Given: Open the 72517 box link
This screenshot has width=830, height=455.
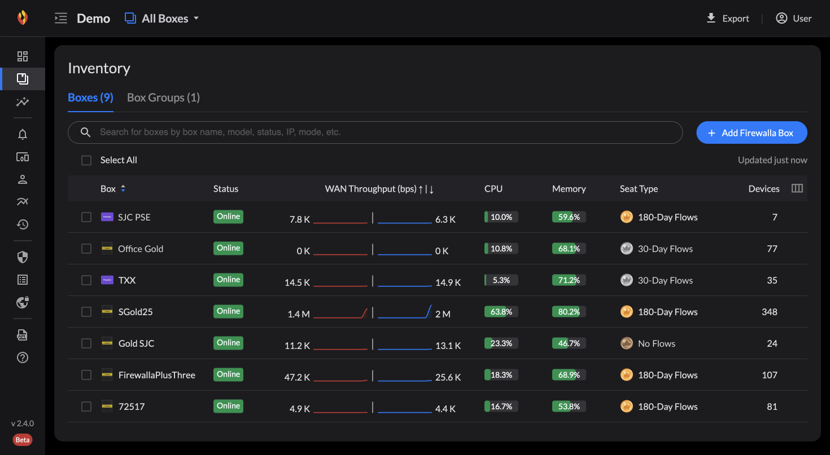Looking at the screenshot, I should click(131, 407).
